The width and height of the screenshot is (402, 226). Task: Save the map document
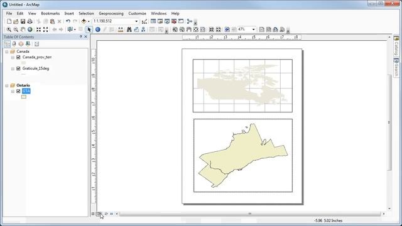pos(23,21)
